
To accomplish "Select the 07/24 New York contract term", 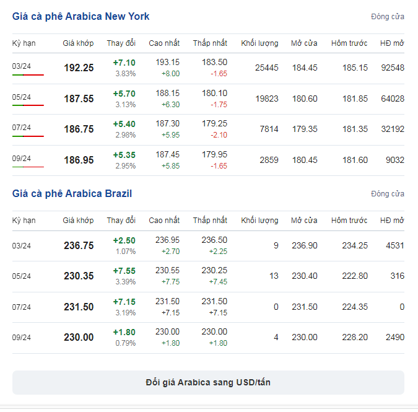I will point(21,127).
